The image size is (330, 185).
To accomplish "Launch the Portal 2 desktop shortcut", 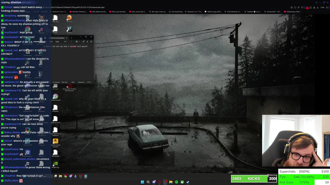I will pyautogui.click(x=69, y=30).
